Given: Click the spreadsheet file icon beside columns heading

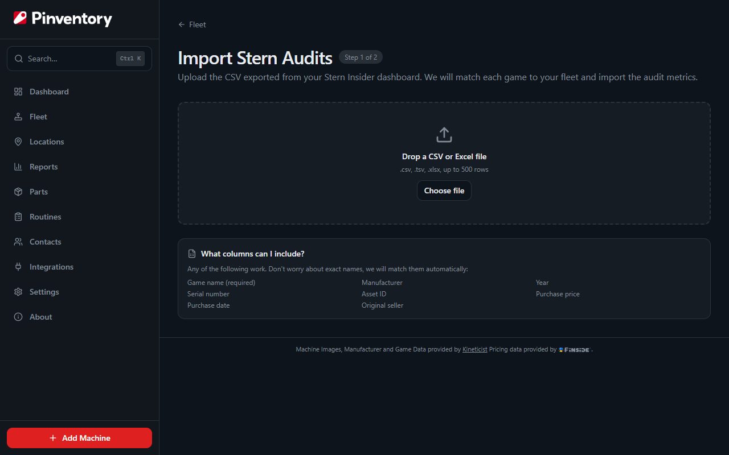Looking at the screenshot, I should (x=192, y=254).
